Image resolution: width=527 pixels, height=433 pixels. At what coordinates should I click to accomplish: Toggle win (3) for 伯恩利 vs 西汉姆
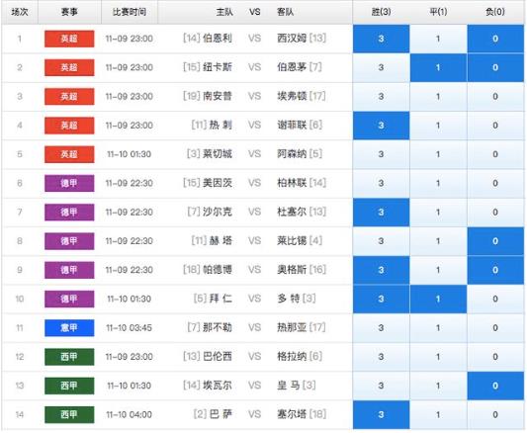(381, 39)
